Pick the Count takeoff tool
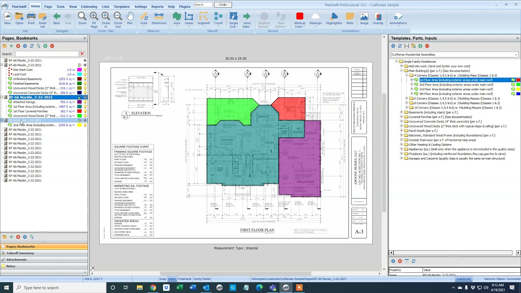This screenshot has width=521, height=293. tap(219, 19)
